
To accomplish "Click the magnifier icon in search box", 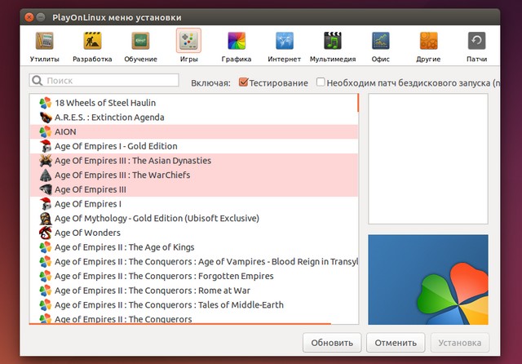I will click(38, 80).
